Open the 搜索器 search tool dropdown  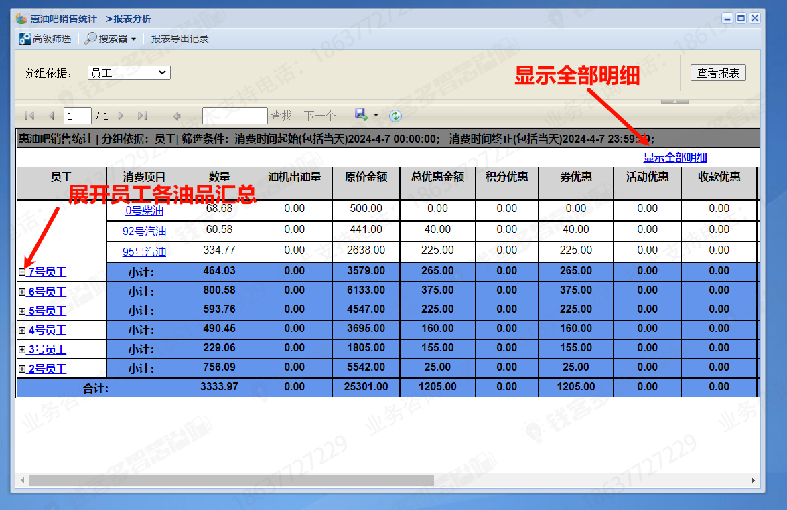click(x=111, y=39)
